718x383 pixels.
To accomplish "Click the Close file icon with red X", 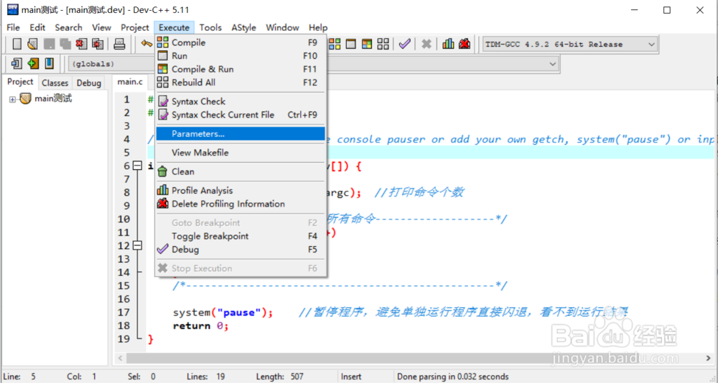I will pos(82,44).
